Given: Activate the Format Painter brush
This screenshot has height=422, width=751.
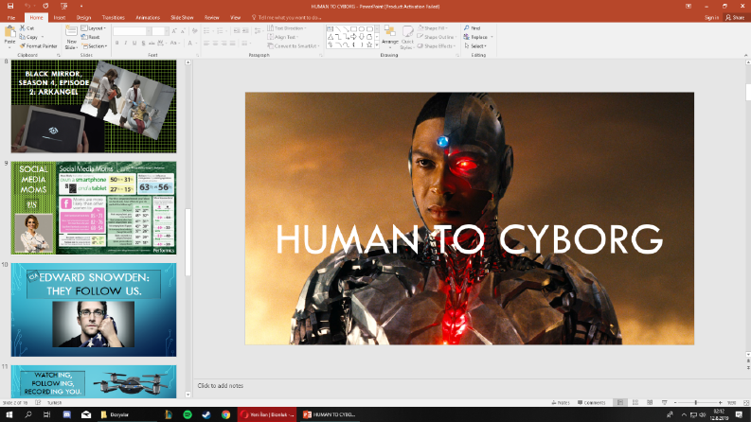Looking at the screenshot, I should 38,46.
